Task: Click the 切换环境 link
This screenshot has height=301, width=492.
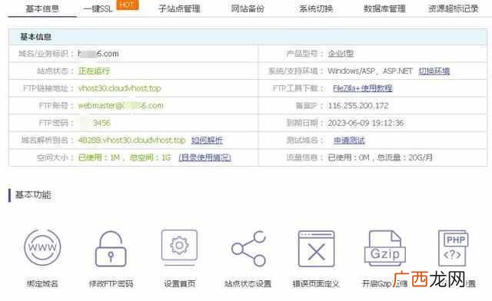Action: (434, 71)
